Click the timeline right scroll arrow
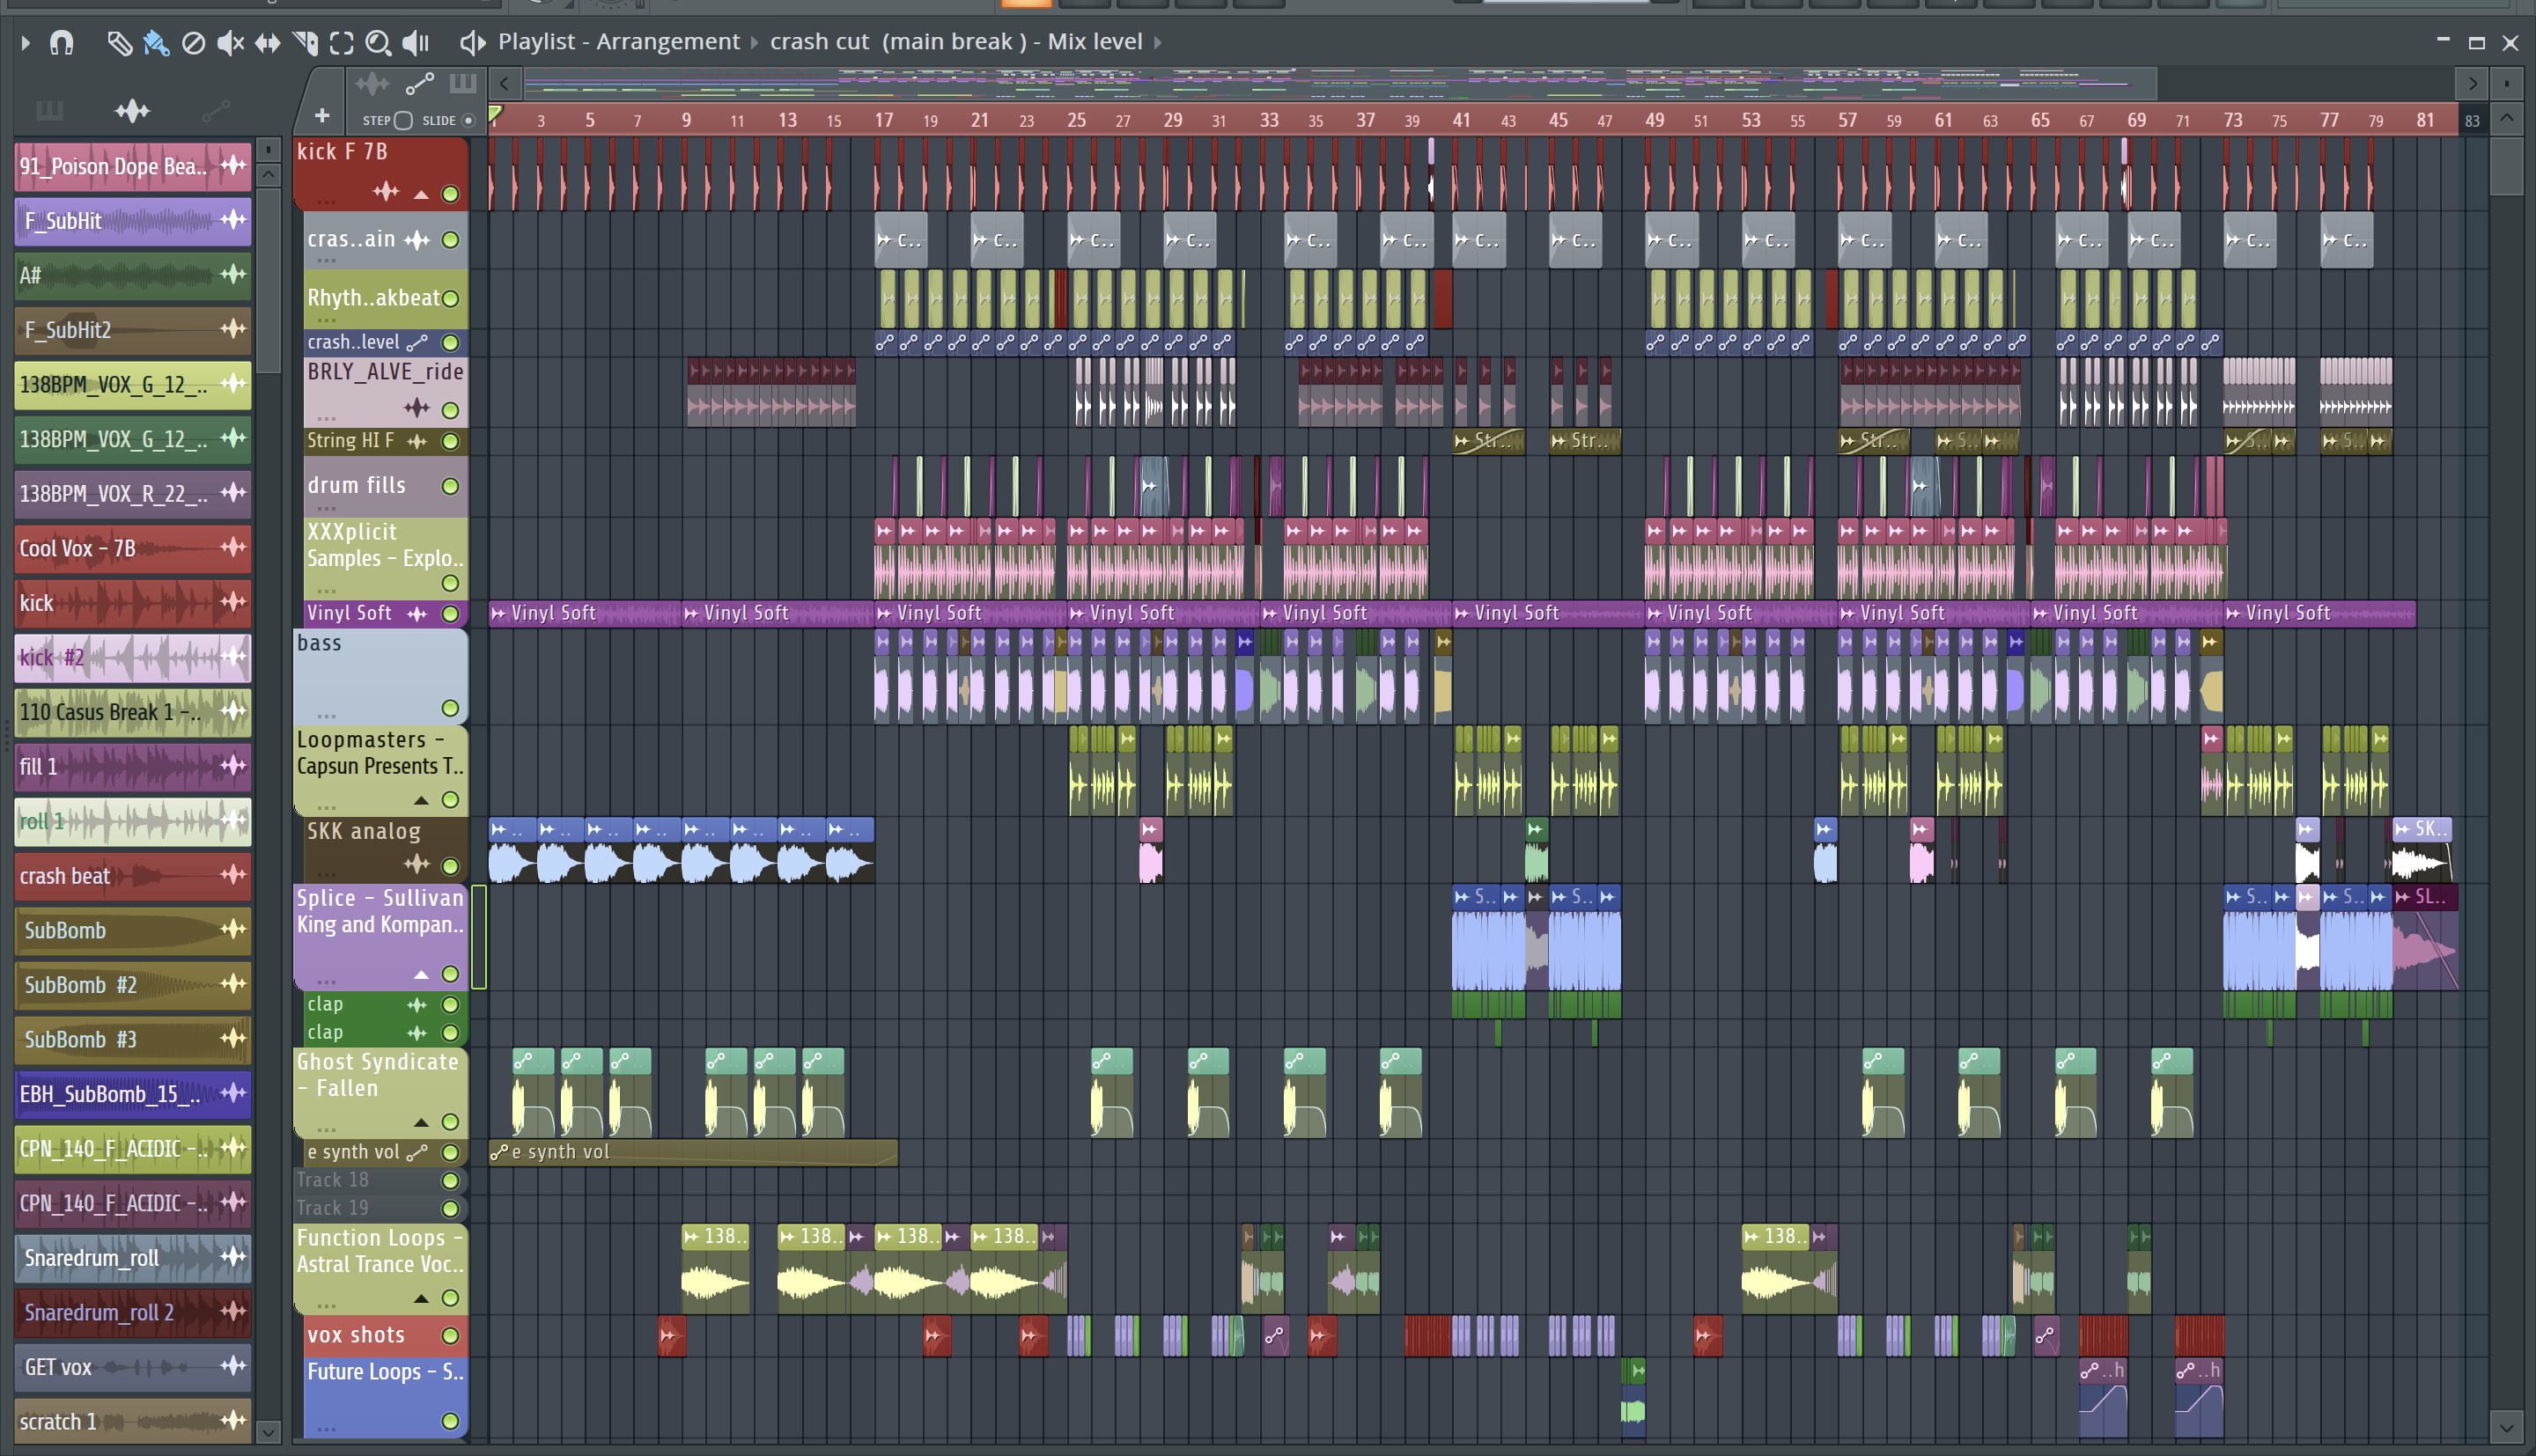This screenshot has width=2536, height=1456. (x=2472, y=84)
